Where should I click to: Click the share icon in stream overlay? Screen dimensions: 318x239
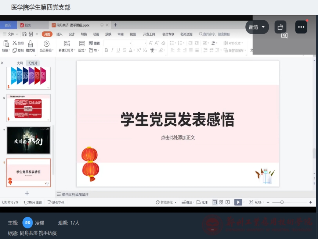pos(280,27)
